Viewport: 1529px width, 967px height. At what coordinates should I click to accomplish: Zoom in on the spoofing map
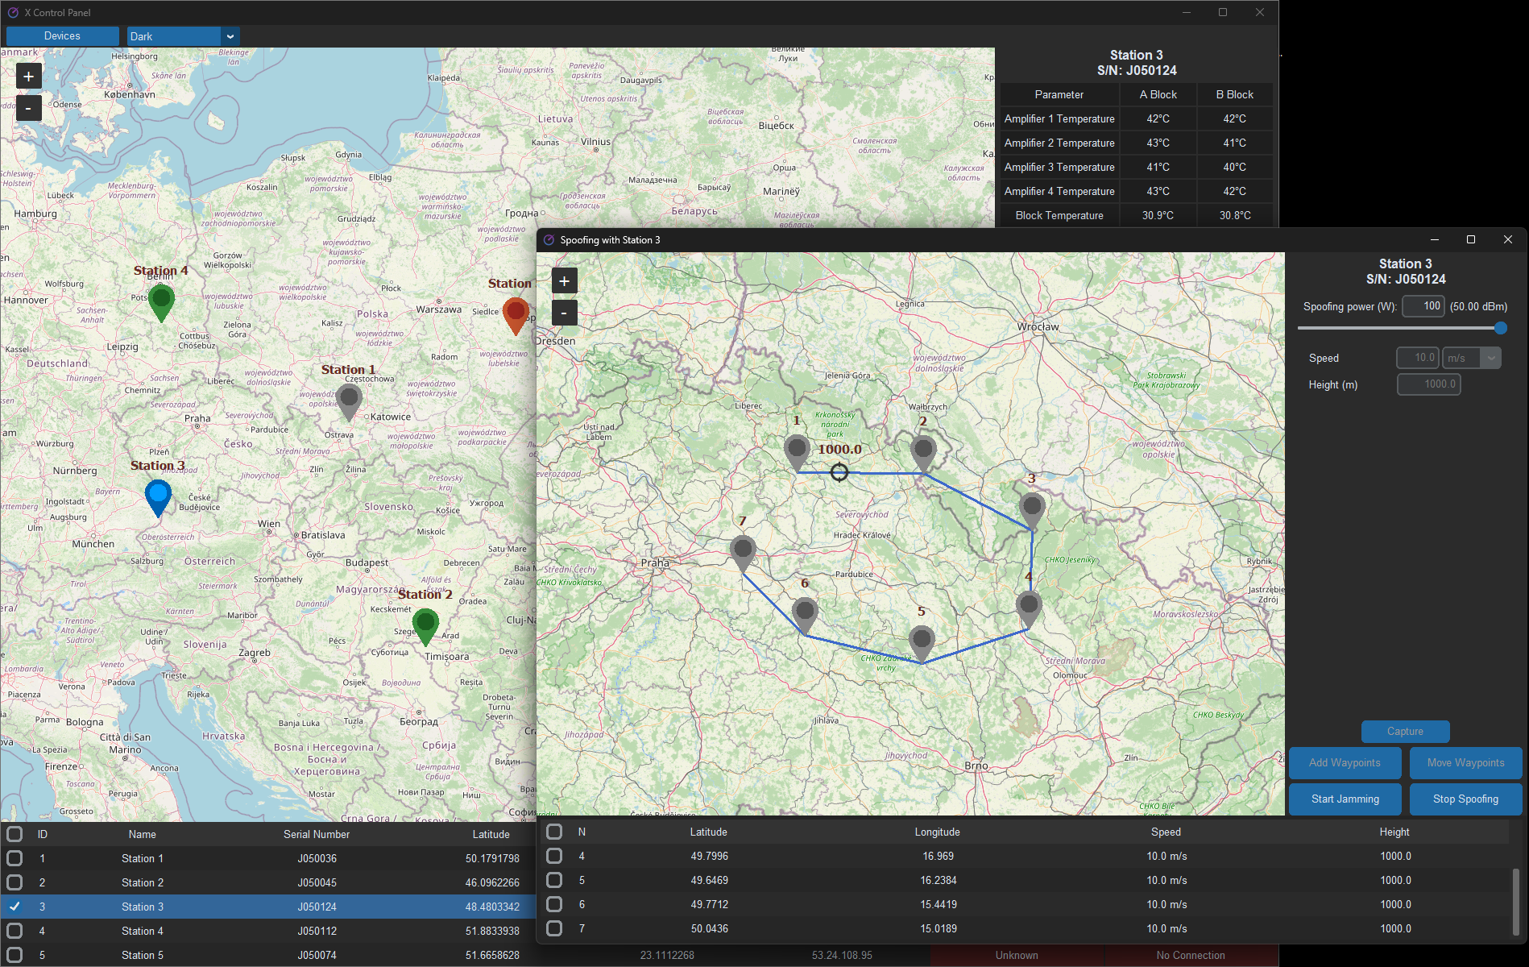pos(564,281)
